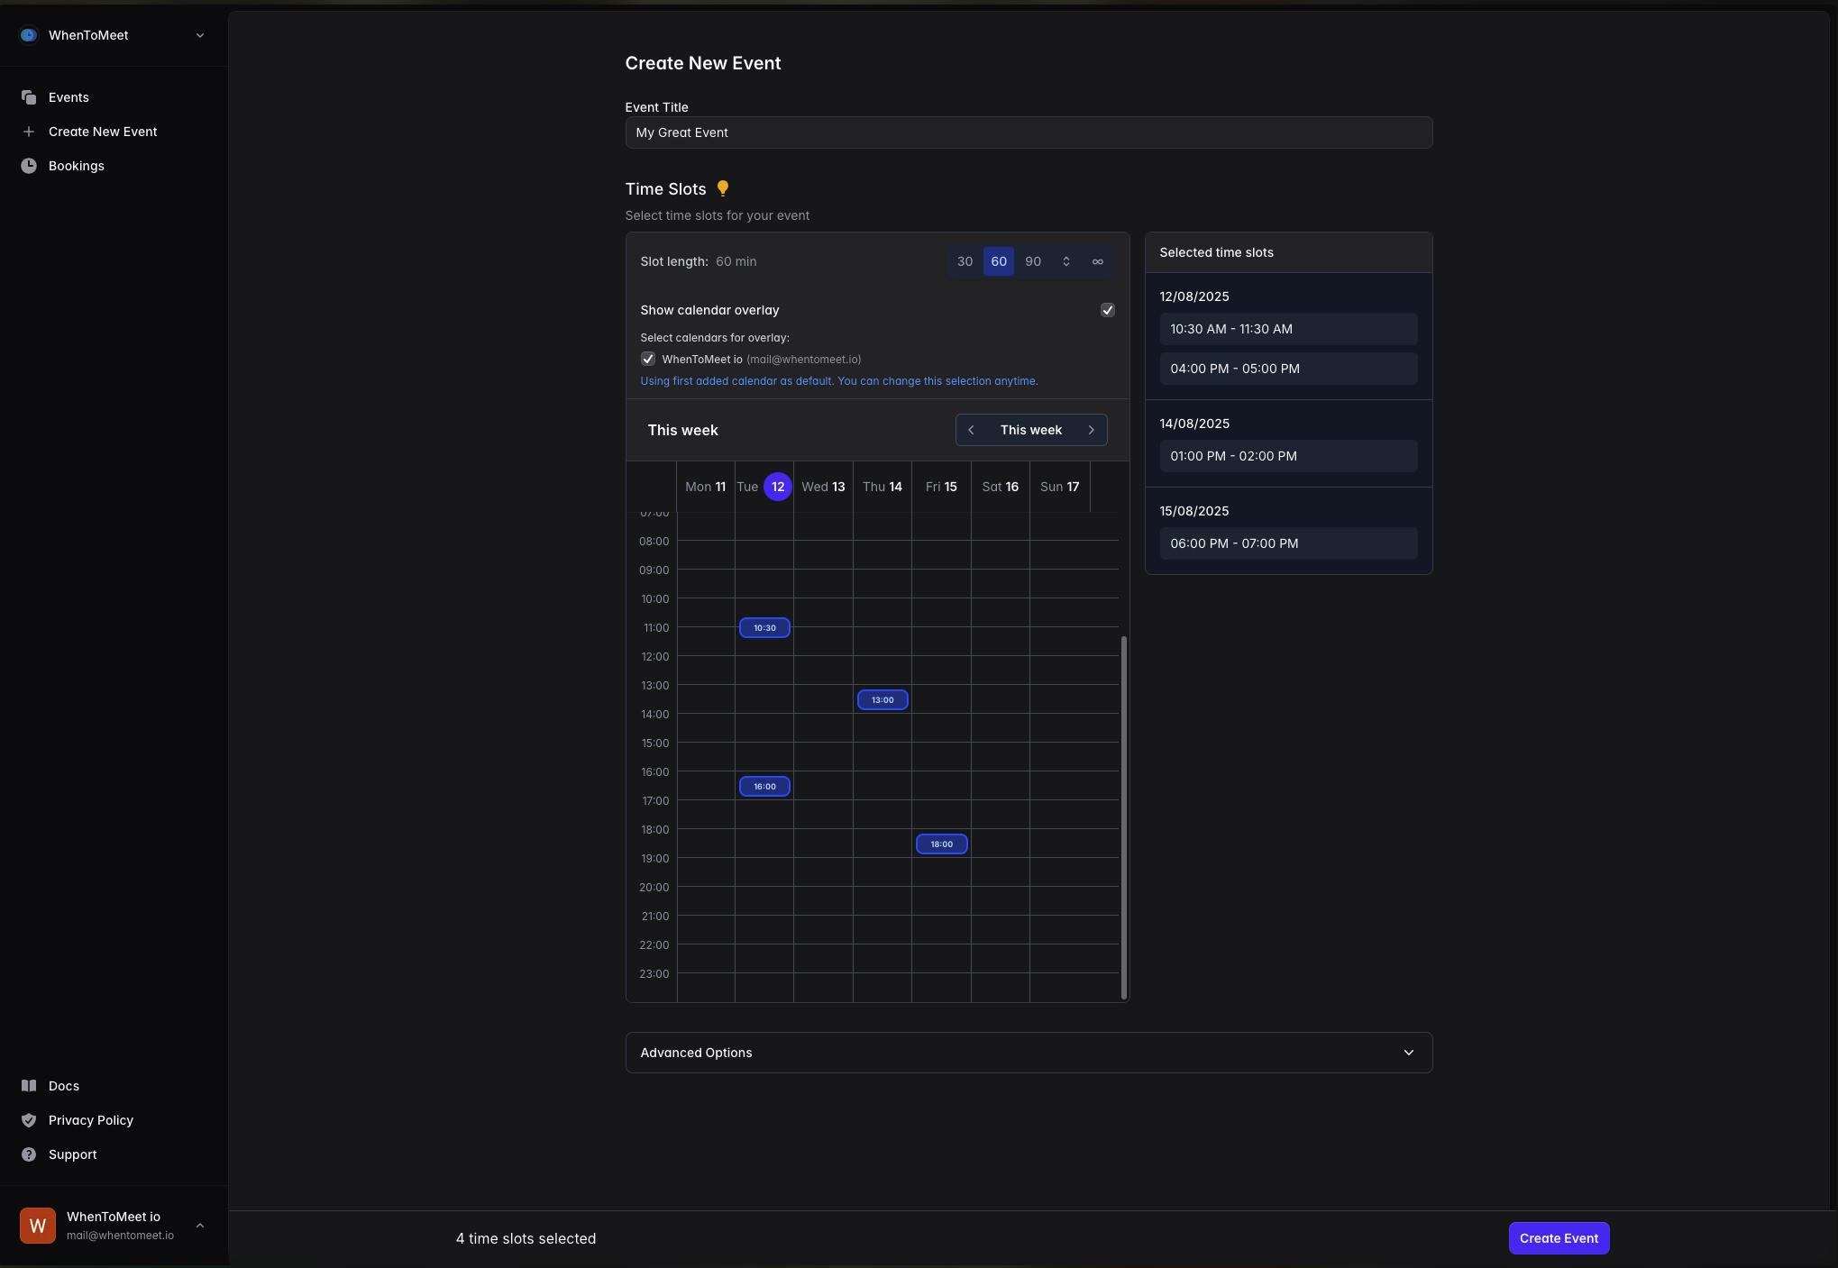Go to previous week arrow
The height and width of the screenshot is (1268, 1838).
pyautogui.click(x=971, y=430)
